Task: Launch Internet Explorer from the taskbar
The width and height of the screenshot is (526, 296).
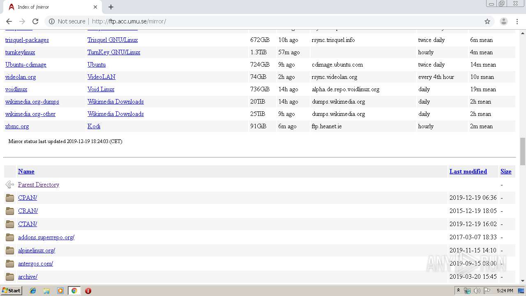Action: [x=33, y=291]
